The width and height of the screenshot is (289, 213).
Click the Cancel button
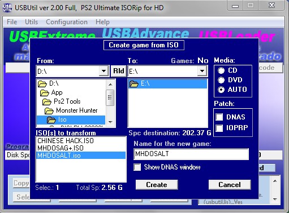tap(230, 185)
